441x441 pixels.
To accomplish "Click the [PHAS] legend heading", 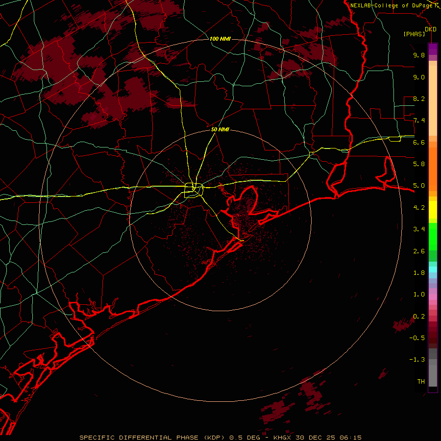I will pyautogui.click(x=414, y=34).
